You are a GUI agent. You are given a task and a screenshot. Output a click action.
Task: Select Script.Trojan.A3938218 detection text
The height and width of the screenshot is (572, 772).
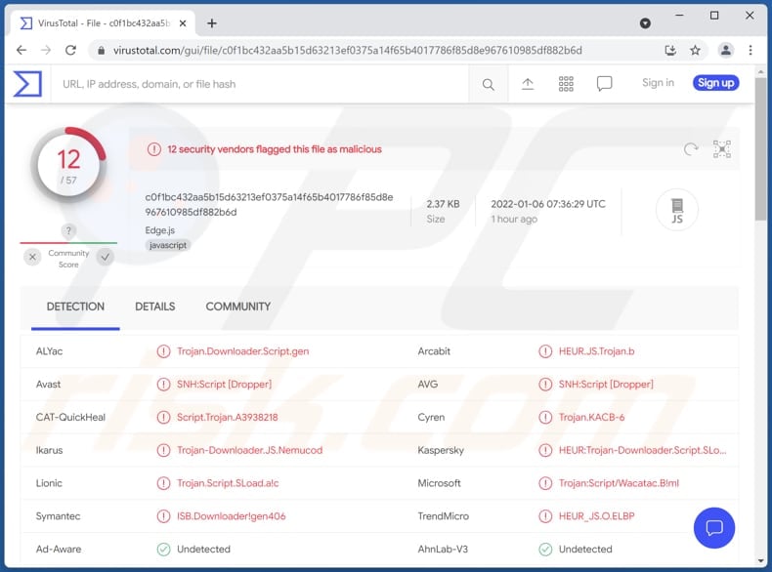pyautogui.click(x=227, y=417)
